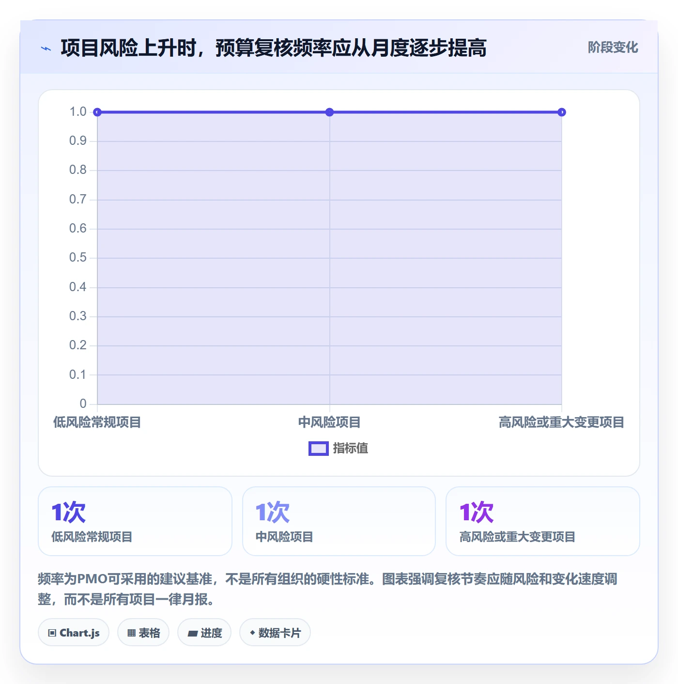Click the square icon in Chart.js chip
This screenshot has width=678, height=684.
pyautogui.click(x=52, y=633)
